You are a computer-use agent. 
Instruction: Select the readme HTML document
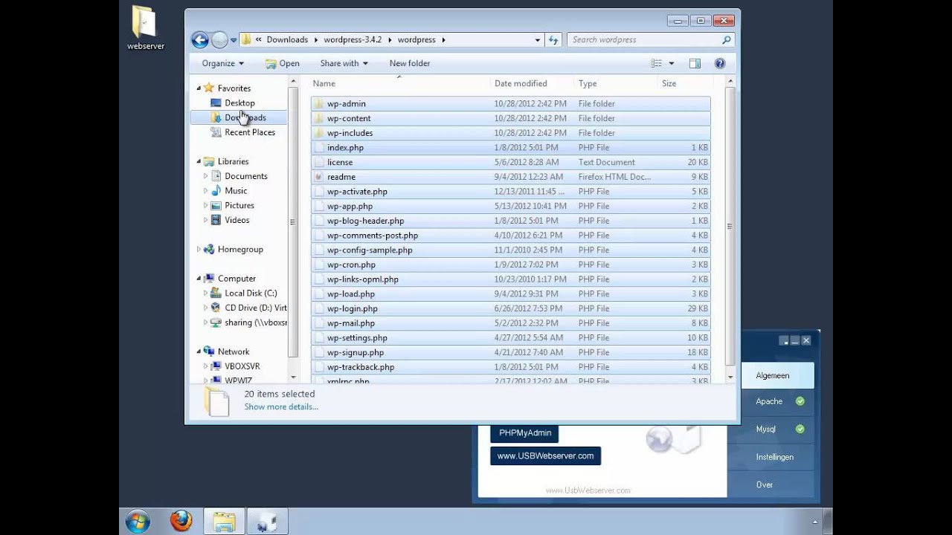pos(510,177)
